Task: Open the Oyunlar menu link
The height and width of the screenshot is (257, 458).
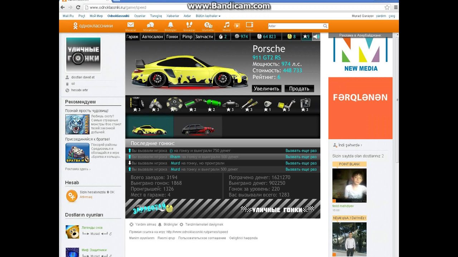Action: [x=140, y=16]
